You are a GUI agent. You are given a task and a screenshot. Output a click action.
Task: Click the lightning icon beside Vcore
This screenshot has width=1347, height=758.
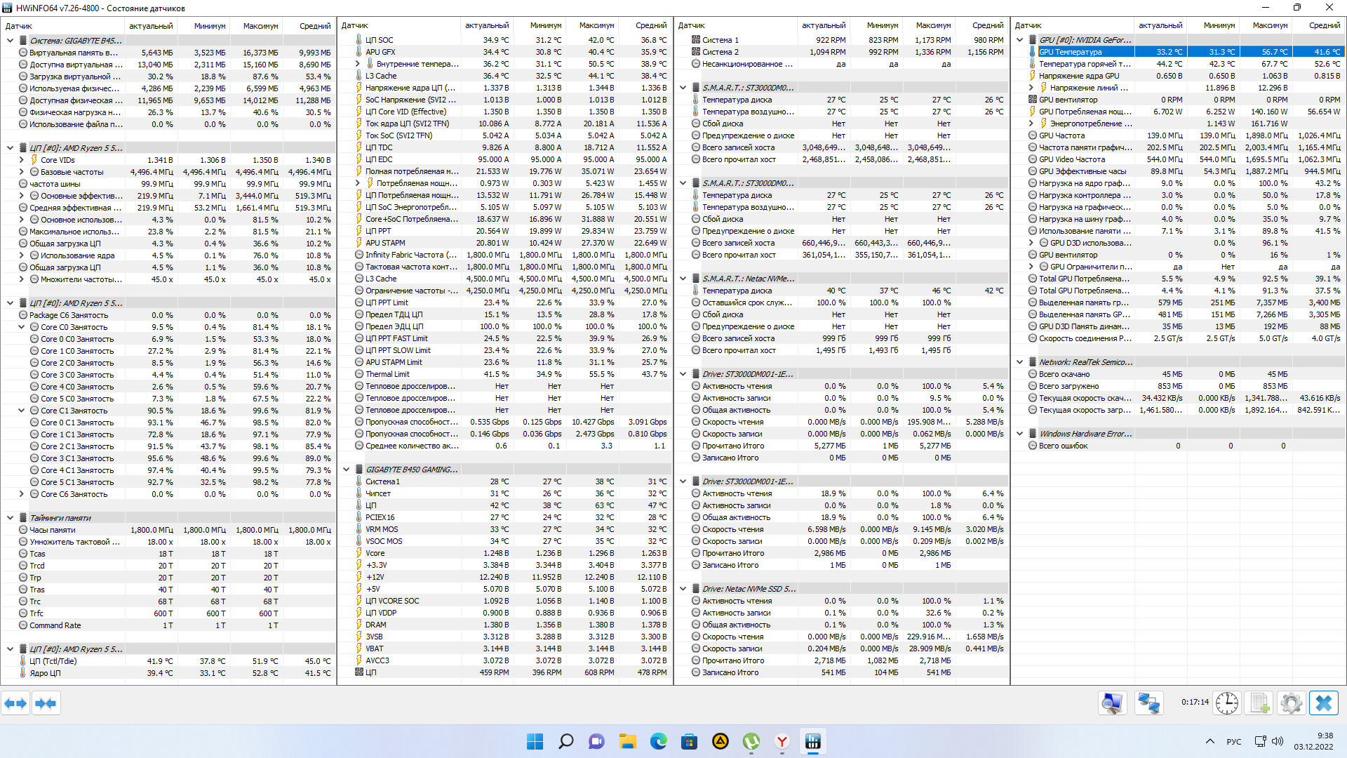pos(359,553)
